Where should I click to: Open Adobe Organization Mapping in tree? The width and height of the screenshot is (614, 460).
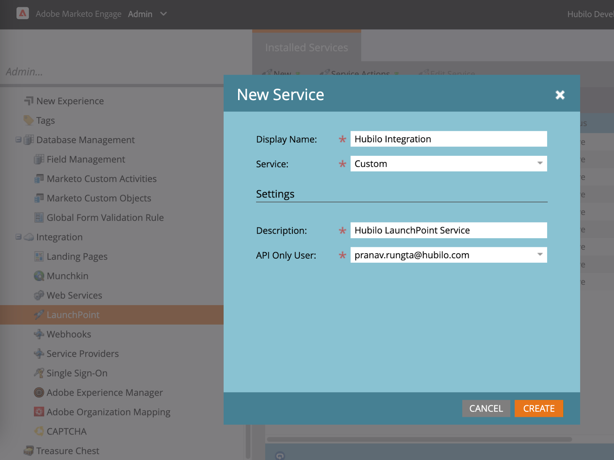[109, 412]
